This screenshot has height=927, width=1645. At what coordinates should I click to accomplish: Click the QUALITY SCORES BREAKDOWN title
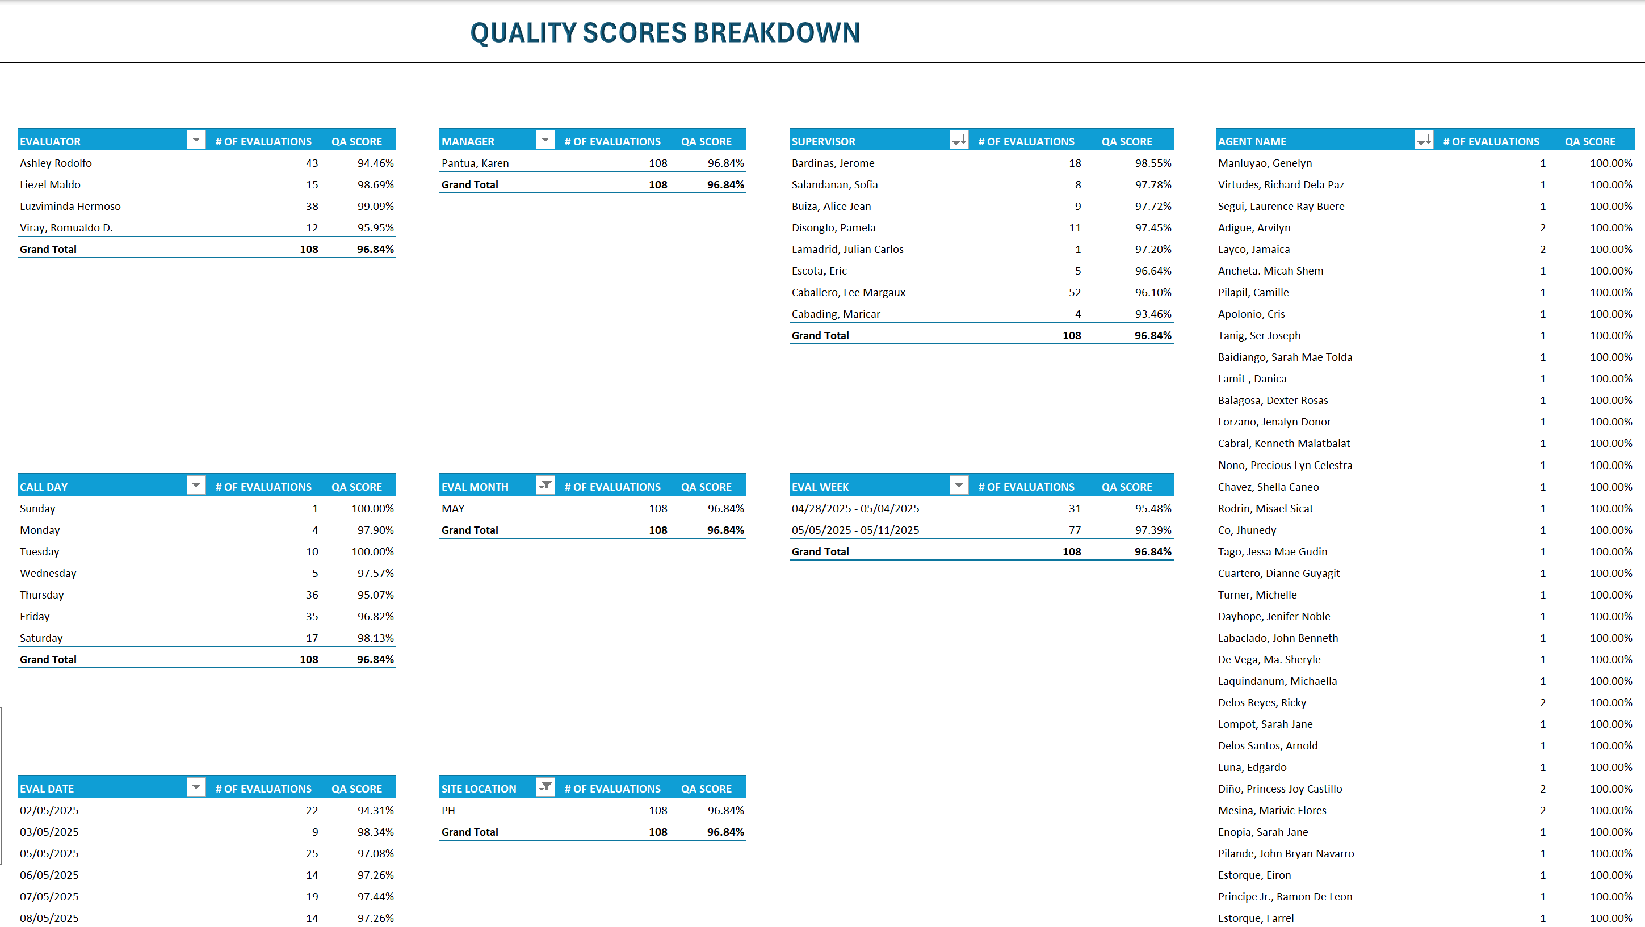tap(665, 32)
